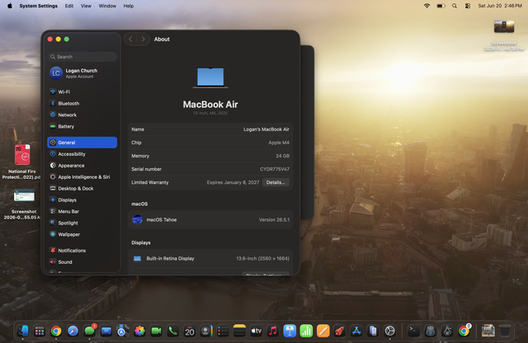
Task: Open Notes from the Dock
Action: click(239, 331)
